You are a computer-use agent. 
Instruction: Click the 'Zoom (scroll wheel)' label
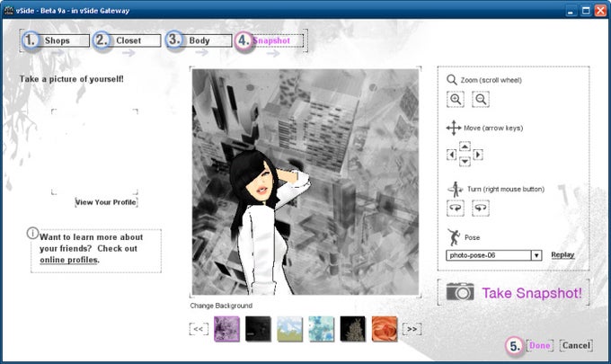[x=491, y=80]
